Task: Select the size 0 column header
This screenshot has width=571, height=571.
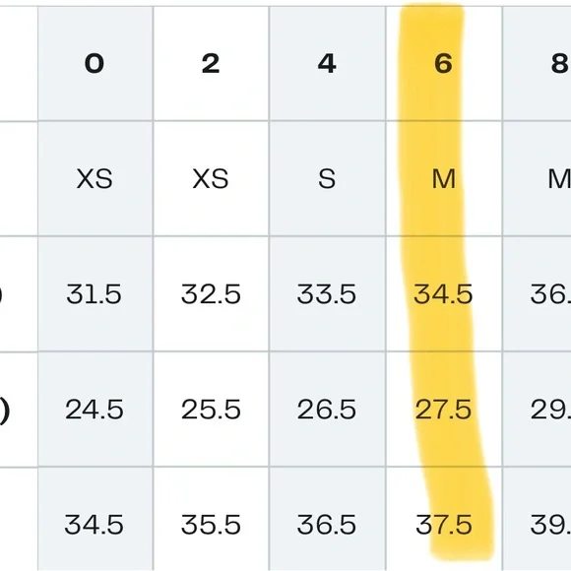Action: 95,63
